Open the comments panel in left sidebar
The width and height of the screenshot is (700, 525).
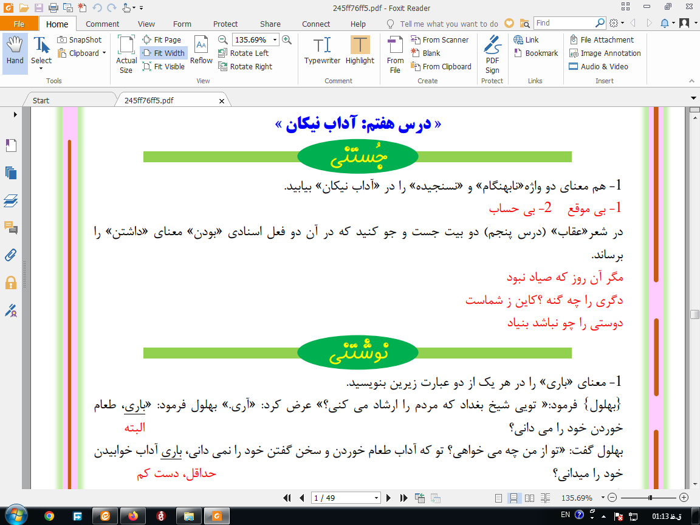pyautogui.click(x=11, y=228)
